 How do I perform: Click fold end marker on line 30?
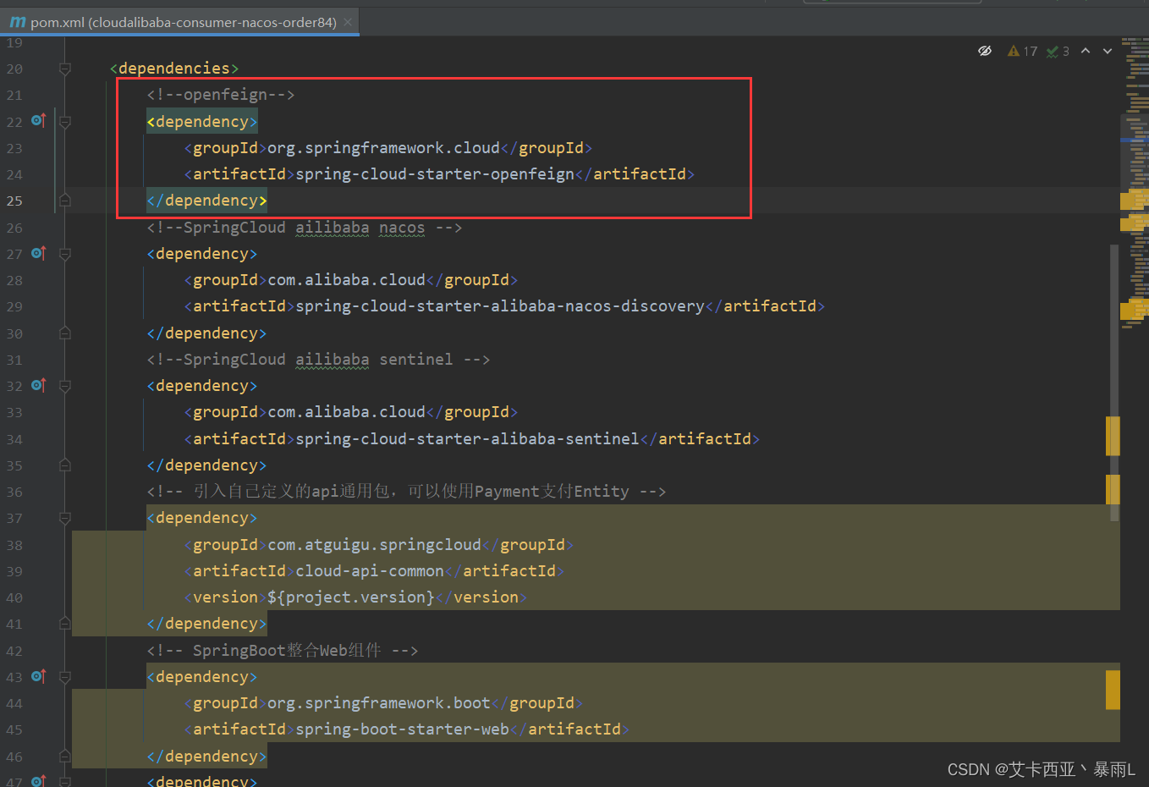65,333
